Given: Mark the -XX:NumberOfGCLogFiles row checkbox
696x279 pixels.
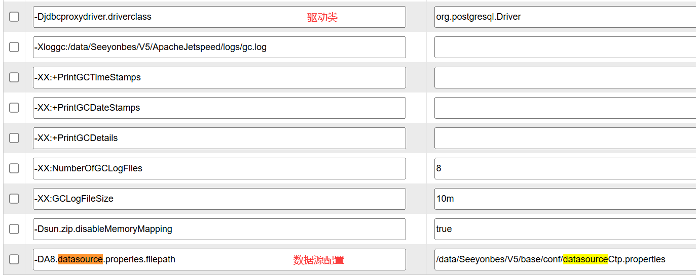Looking at the screenshot, I should (x=14, y=168).
